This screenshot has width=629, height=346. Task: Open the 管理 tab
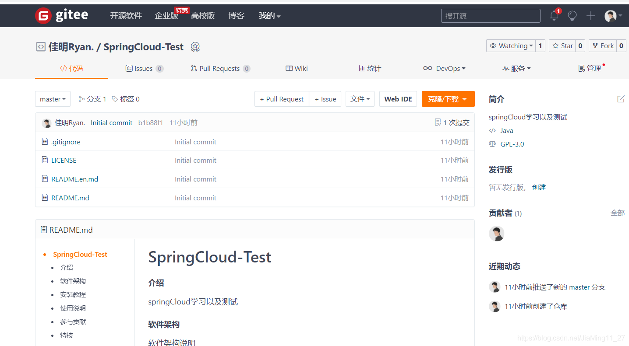coord(590,68)
